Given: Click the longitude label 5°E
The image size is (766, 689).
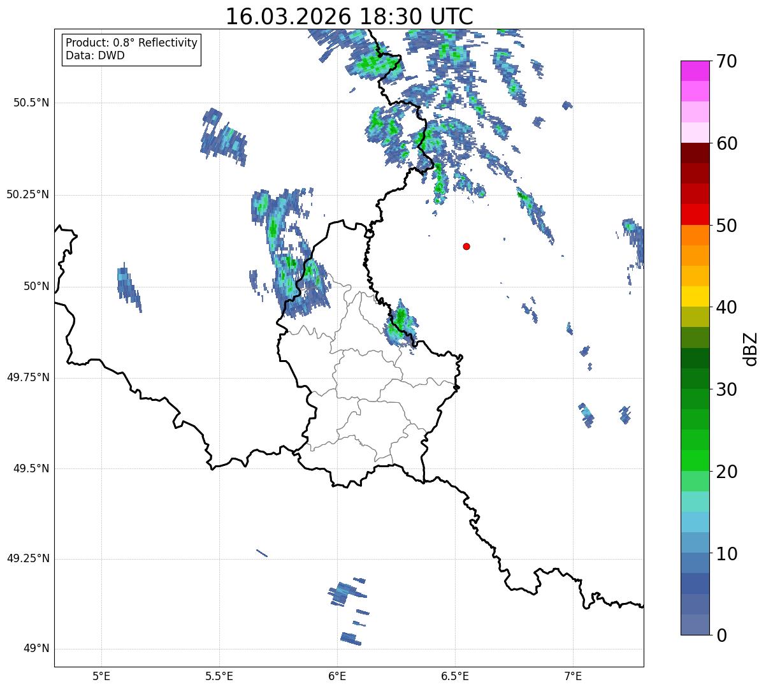Looking at the screenshot, I should tap(101, 676).
